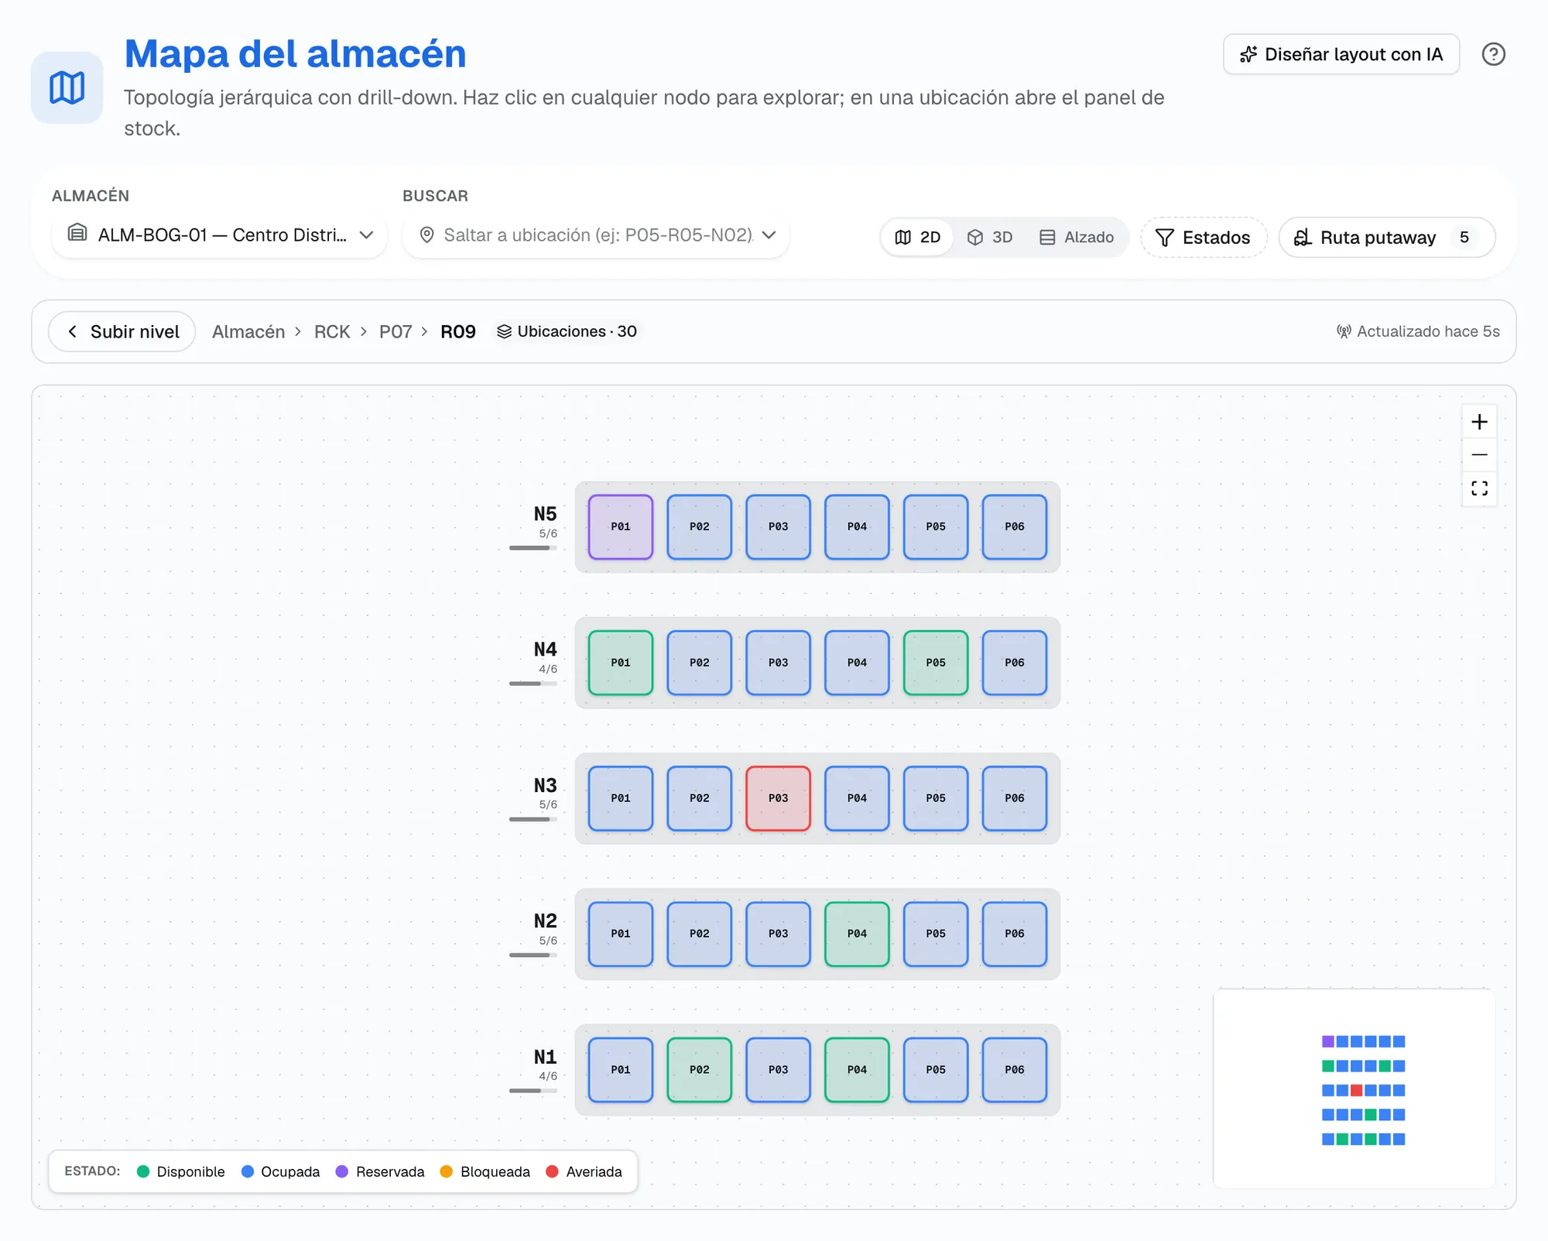Toggle the Ocupada state in the legend
The height and width of the screenshot is (1241, 1548).
click(x=281, y=1171)
